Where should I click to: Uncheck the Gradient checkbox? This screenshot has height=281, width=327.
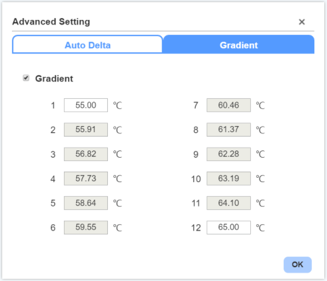coord(26,78)
